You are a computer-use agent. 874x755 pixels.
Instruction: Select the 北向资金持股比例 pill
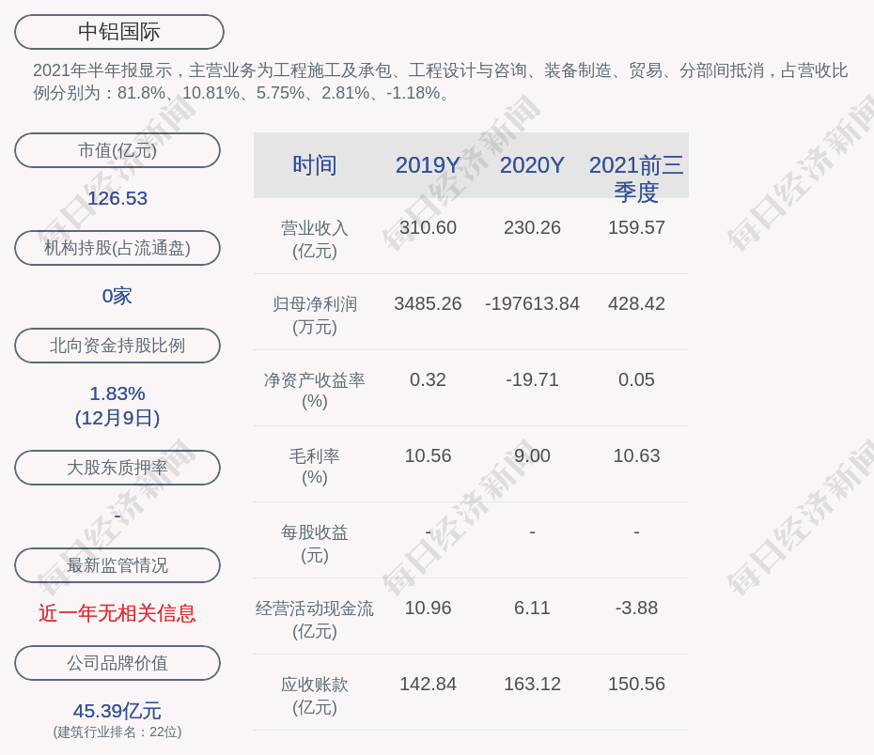coord(117,346)
